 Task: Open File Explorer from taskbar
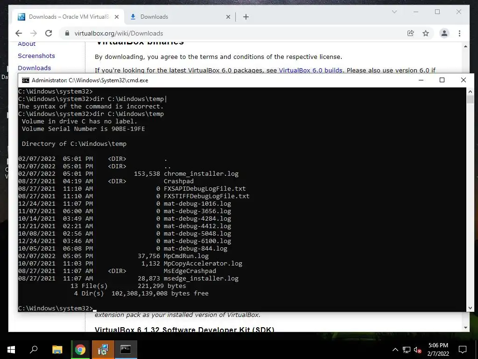(x=57, y=350)
